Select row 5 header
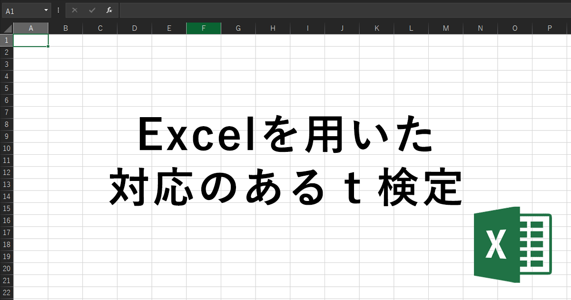Image resolution: width=571 pixels, height=300 pixels. coord(7,89)
